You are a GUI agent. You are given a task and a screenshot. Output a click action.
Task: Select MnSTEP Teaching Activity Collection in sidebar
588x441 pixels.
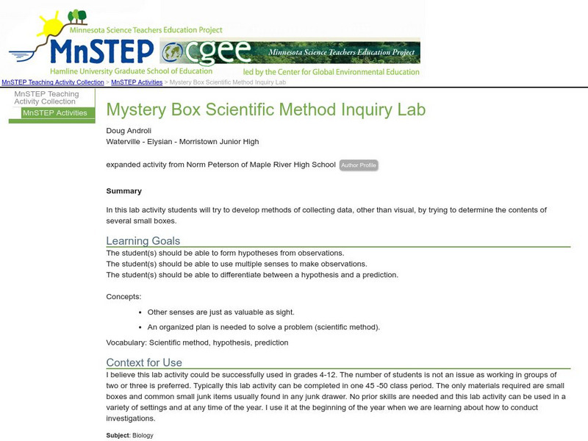coord(47,98)
